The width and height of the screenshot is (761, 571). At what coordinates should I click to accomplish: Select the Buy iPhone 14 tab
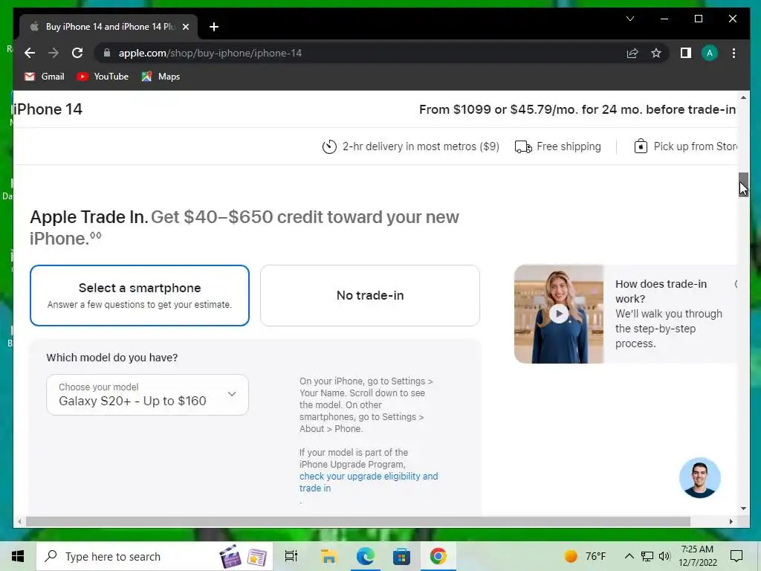pyautogui.click(x=109, y=27)
